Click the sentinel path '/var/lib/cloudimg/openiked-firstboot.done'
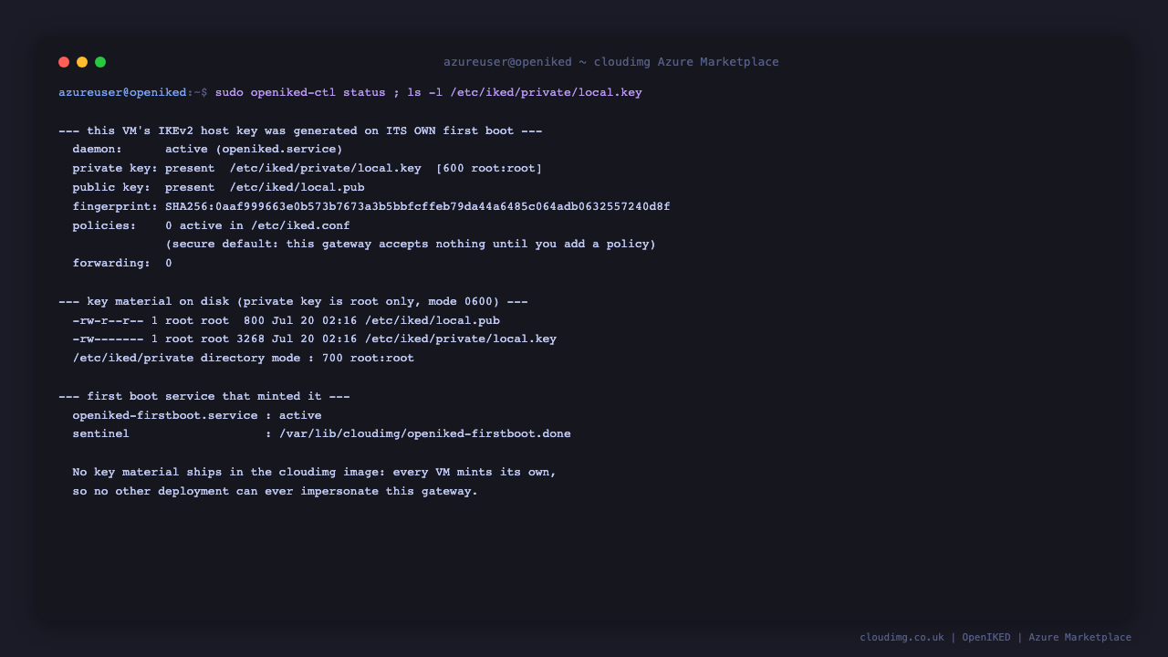1168x657 pixels. [425, 434]
